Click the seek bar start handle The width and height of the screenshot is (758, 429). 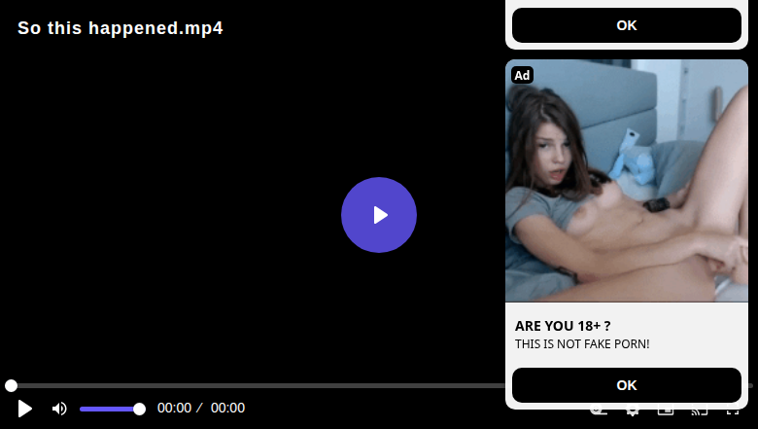tap(11, 385)
